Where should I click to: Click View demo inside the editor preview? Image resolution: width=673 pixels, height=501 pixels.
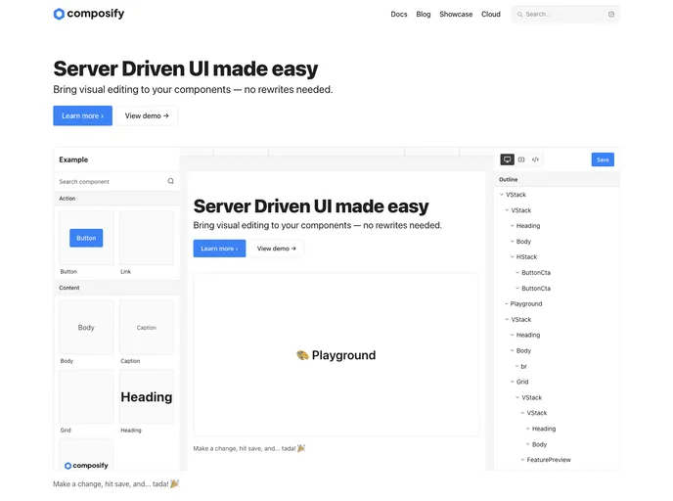[x=277, y=249]
